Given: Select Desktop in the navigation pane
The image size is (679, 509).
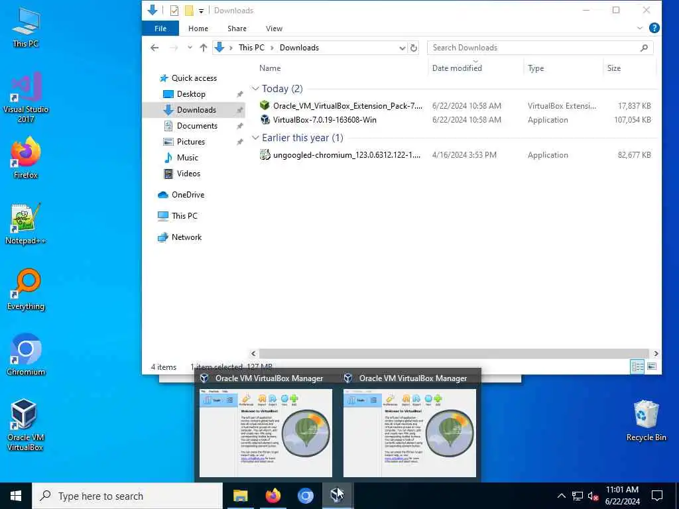Looking at the screenshot, I should point(191,94).
